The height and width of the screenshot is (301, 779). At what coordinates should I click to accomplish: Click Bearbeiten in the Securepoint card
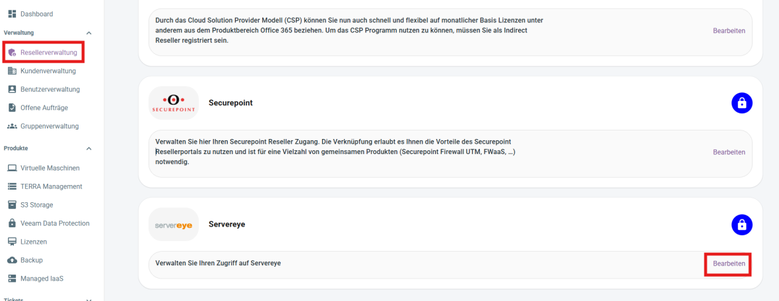pos(729,152)
